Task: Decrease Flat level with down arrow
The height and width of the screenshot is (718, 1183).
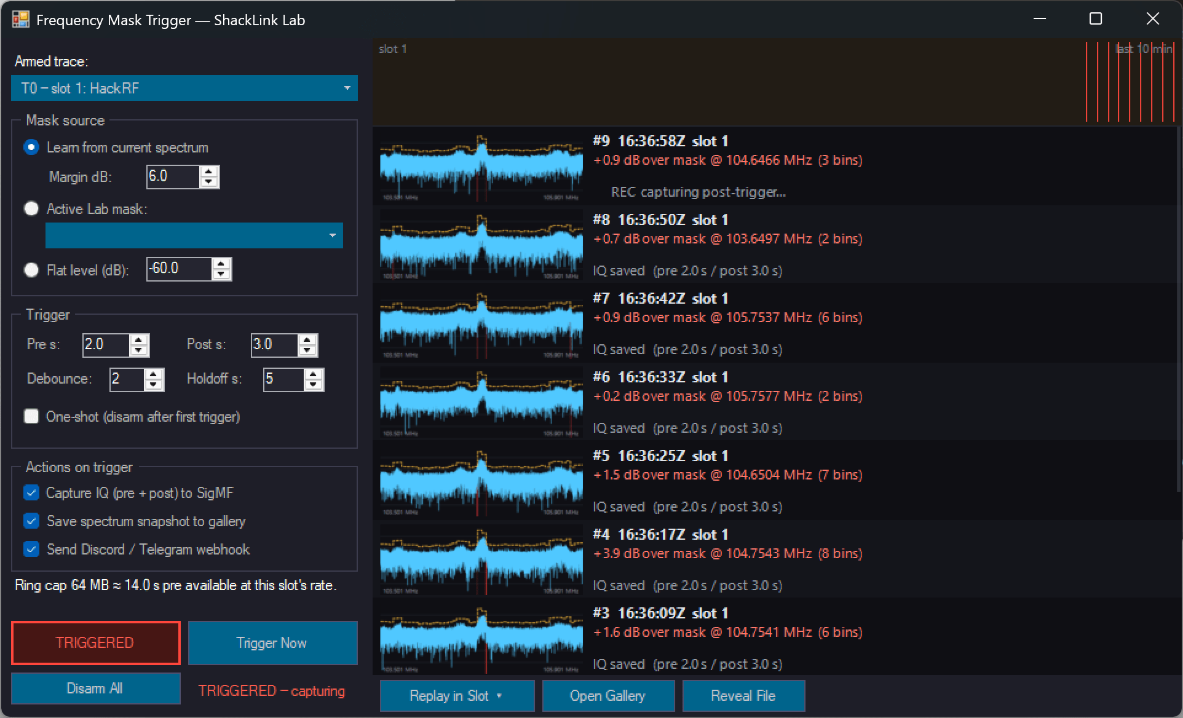Action: tap(221, 274)
